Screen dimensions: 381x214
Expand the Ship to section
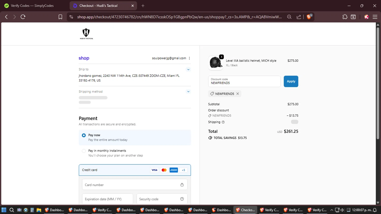[188, 69]
